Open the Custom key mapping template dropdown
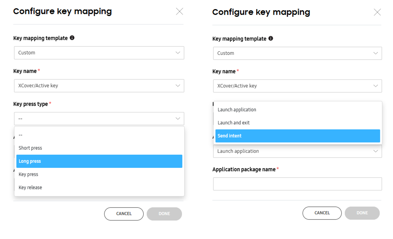 pos(99,53)
